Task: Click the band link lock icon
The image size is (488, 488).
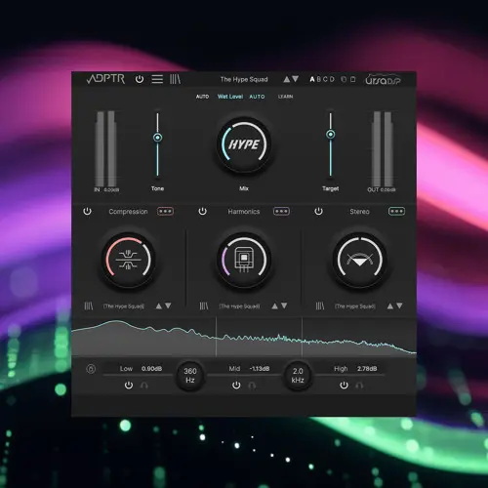Action: [91, 369]
